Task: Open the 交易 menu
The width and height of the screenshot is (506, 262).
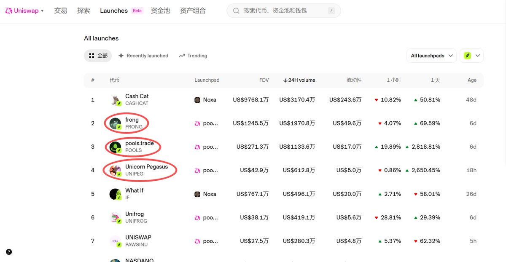Action: point(61,11)
